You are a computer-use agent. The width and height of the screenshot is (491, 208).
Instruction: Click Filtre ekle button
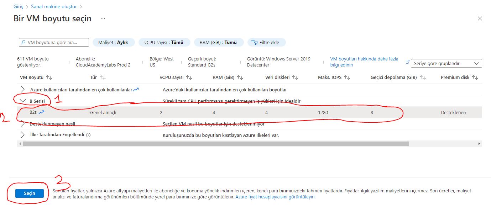(x=266, y=42)
